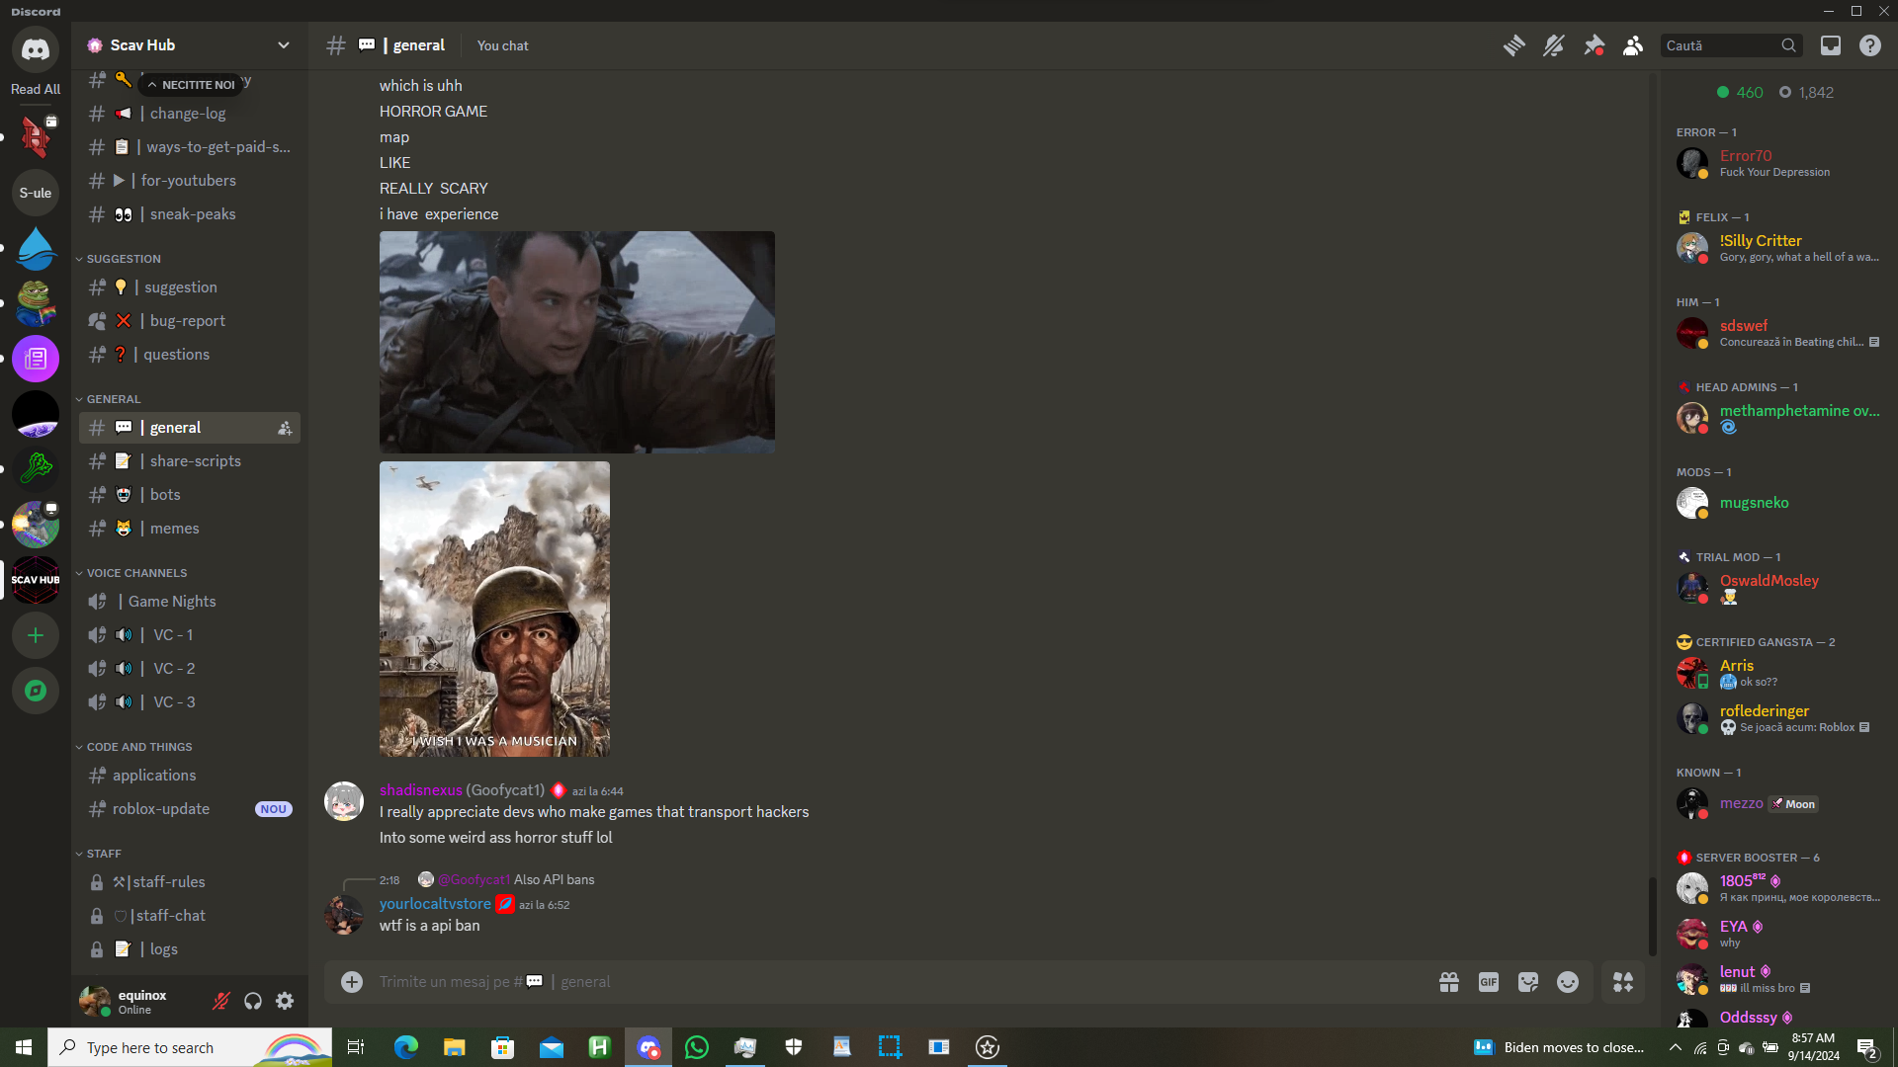Click the Explore Discoverable Servers compass
Image resolution: width=1898 pixels, height=1067 pixels.
pos(36,691)
